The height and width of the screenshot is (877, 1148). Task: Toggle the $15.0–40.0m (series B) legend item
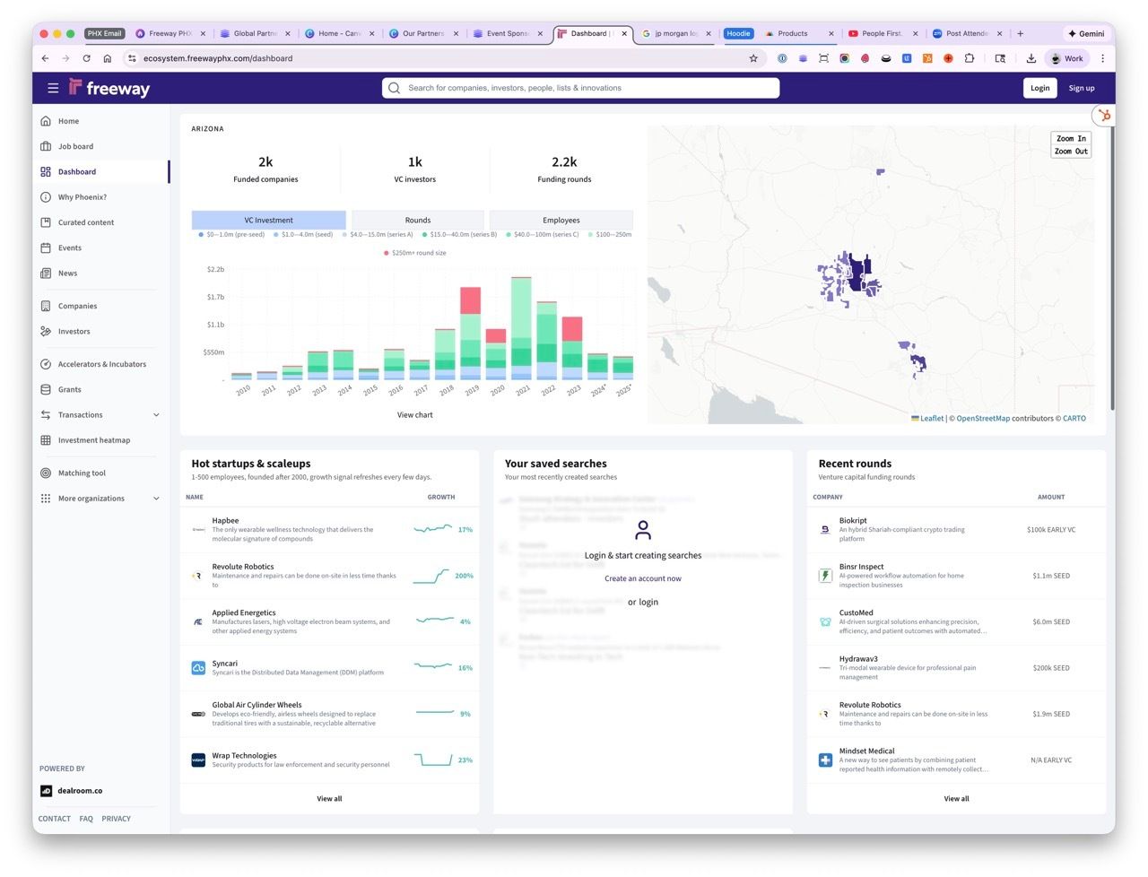point(459,235)
